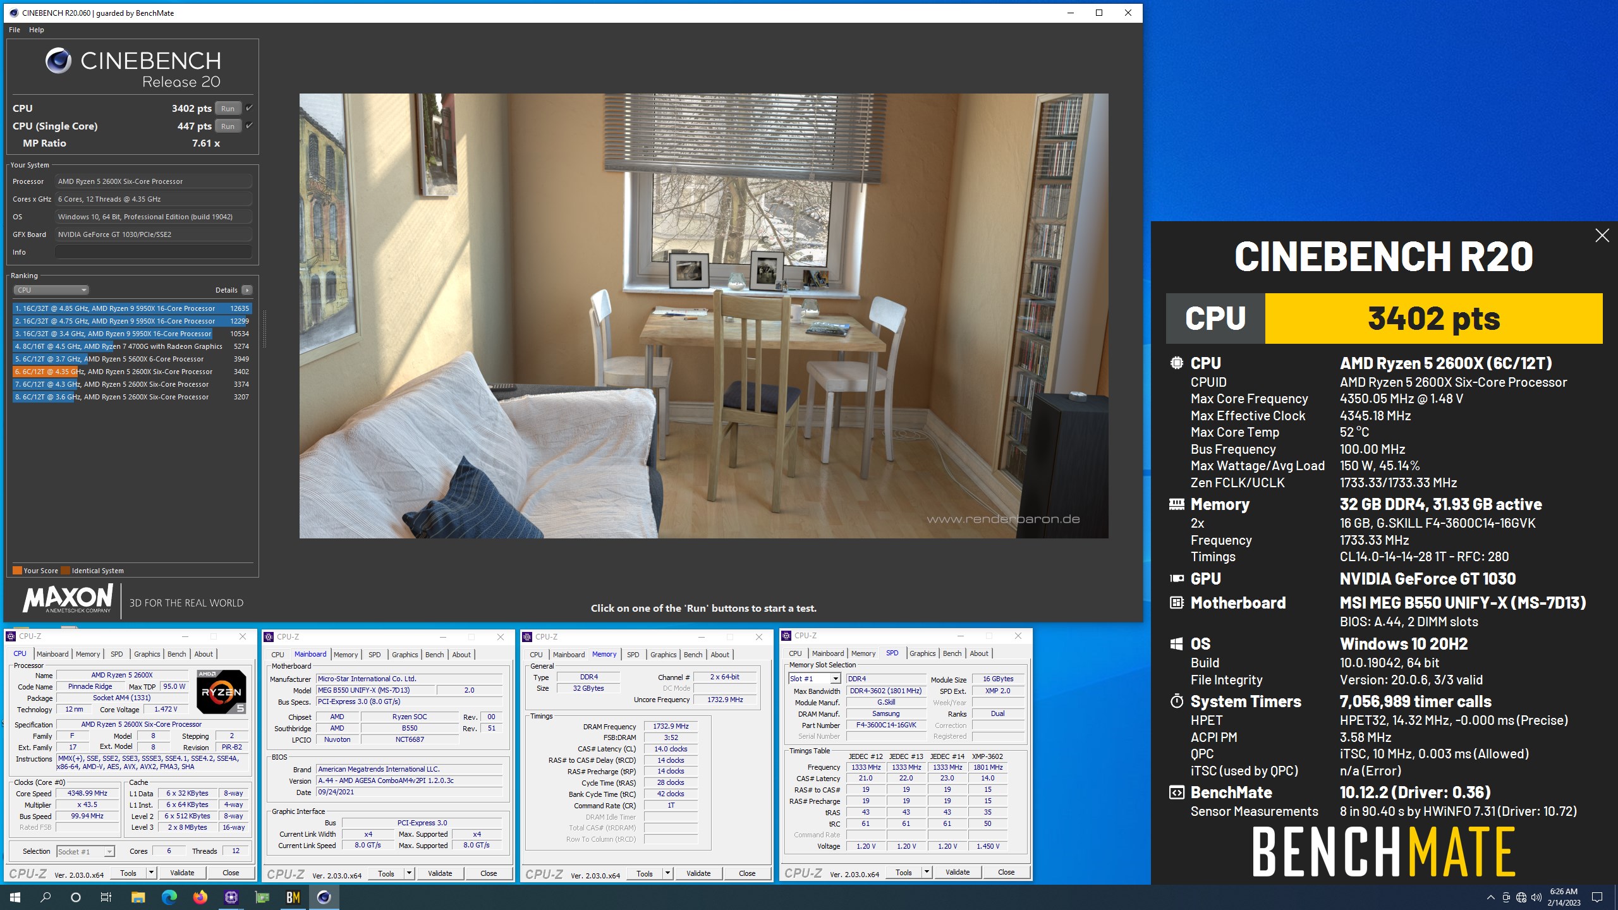The height and width of the screenshot is (910, 1618).
Task: Open taskbar Search magnifier
Action: pos(46,897)
